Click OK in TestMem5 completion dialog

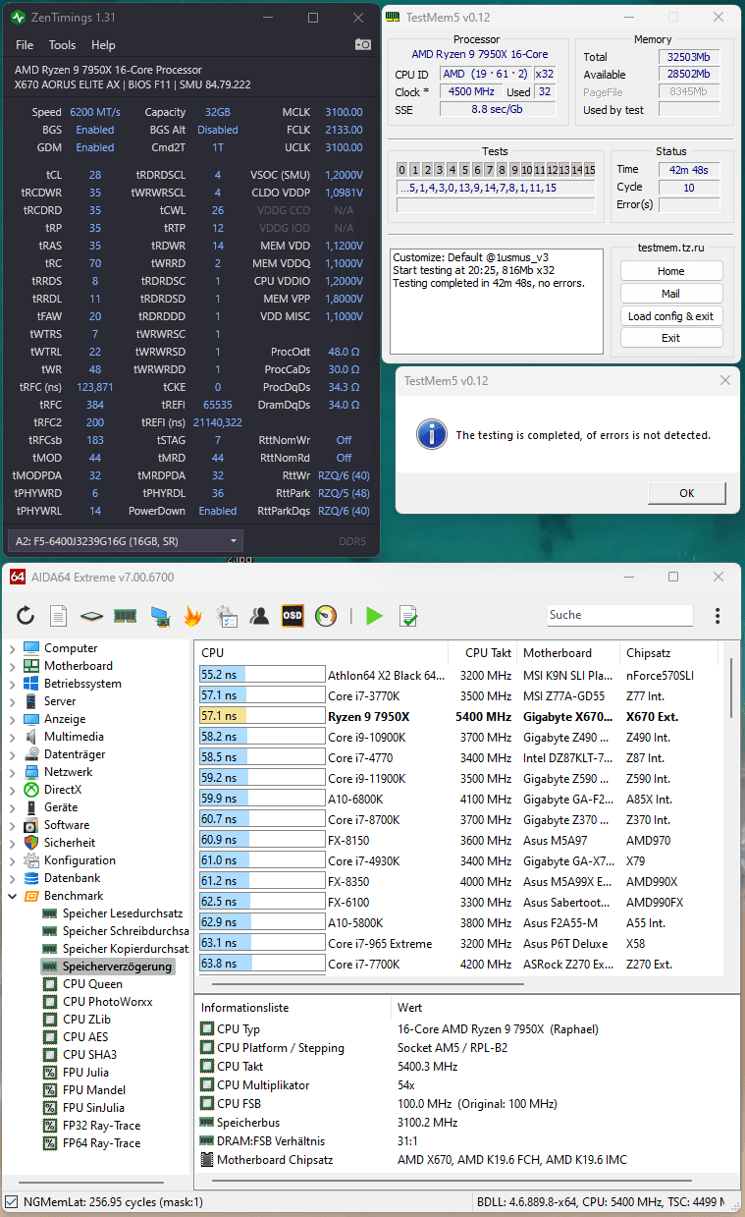[x=686, y=493]
